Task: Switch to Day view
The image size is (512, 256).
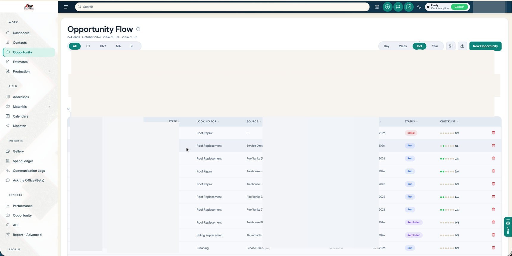Action: tap(386, 46)
